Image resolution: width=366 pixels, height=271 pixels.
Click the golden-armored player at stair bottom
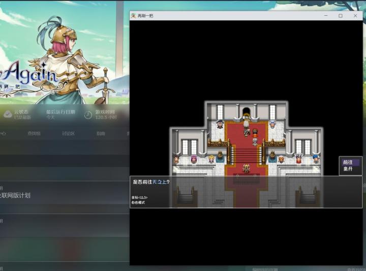click(246, 168)
